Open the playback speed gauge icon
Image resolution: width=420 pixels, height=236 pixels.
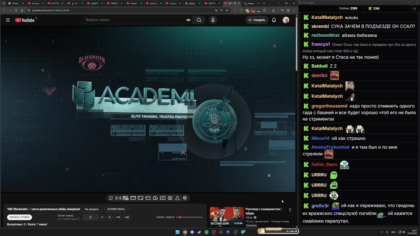156,198
